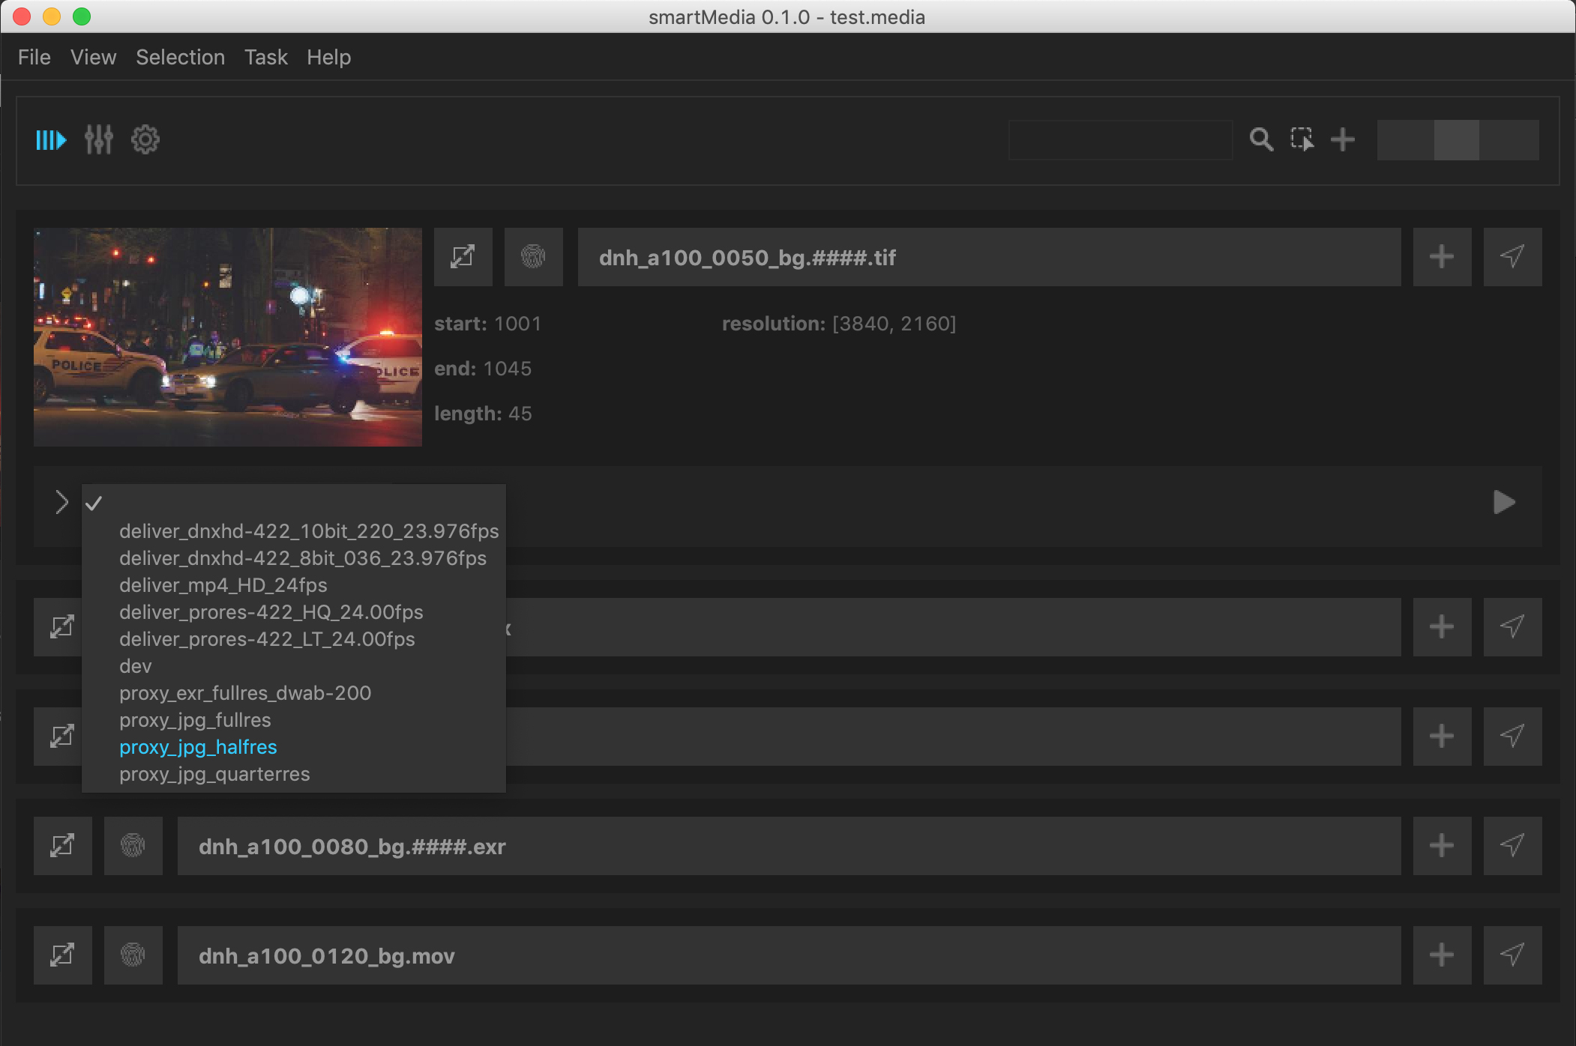Click the police cars thumbnail image

pos(228,337)
